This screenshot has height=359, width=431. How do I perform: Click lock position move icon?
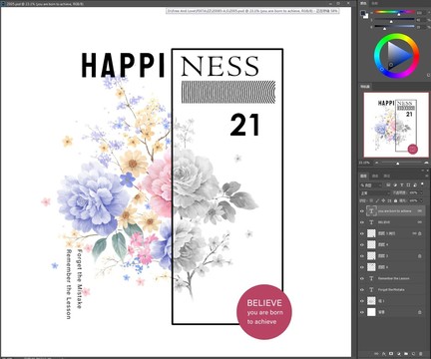383,200
